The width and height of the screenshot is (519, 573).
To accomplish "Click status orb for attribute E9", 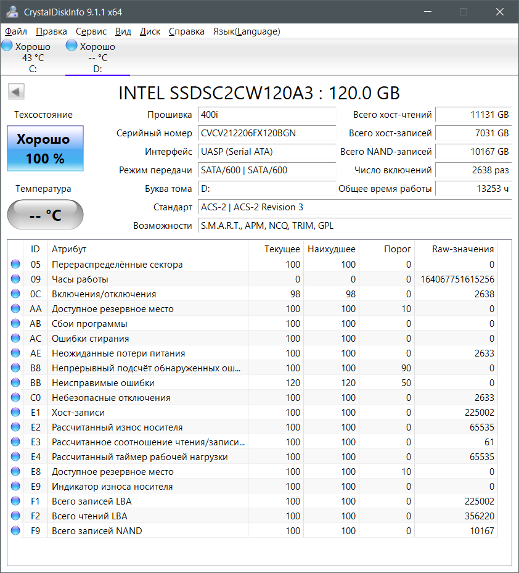I will pos(15,487).
